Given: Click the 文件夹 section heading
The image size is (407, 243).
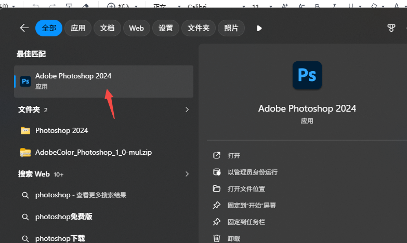Looking at the screenshot, I should coord(29,110).
